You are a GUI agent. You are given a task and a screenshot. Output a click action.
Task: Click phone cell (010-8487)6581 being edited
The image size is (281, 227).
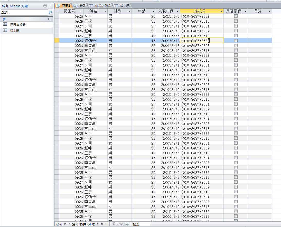pos(202,41)
